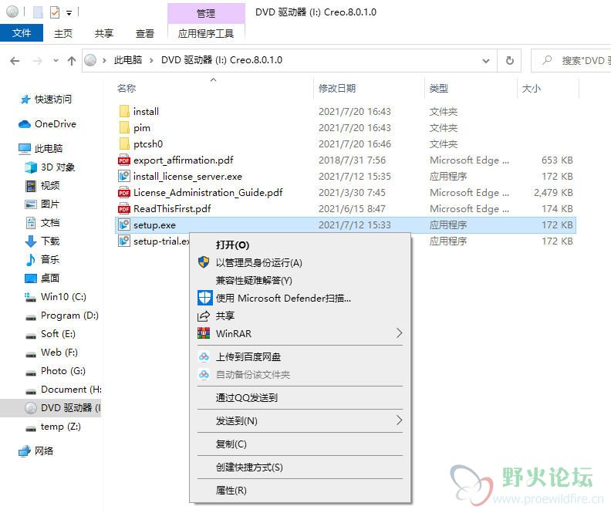Viewport: 611px width, 513px height.
Task: Click the install folder icon
Action: (x=124, y=111)
